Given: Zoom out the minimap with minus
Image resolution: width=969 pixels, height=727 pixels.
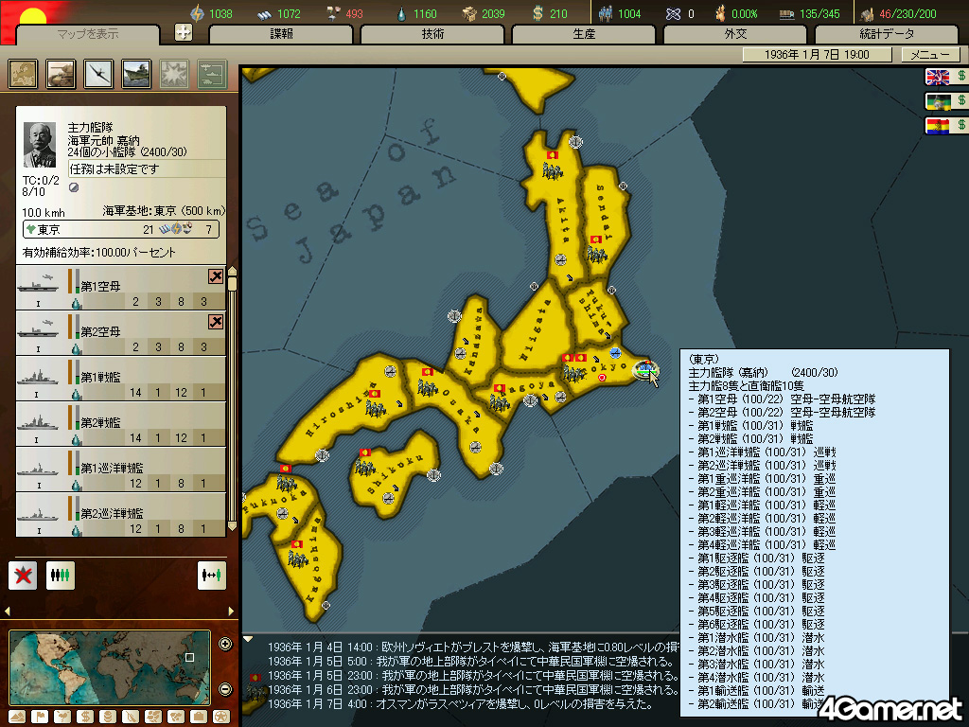Looking at the screenshot, I should click(225, 689).
